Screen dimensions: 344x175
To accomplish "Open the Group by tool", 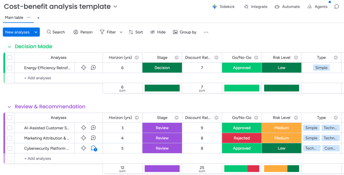I will pyautogui.click(x=185, y=32).
